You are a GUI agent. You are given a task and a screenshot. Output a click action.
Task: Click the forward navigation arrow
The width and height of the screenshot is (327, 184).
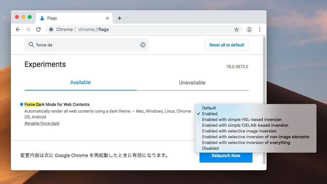[28, 29]
